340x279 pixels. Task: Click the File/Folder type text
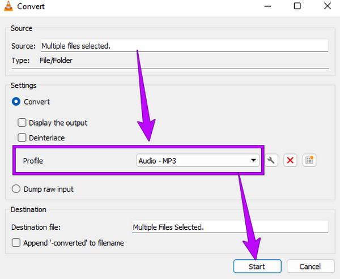[56, 61]
